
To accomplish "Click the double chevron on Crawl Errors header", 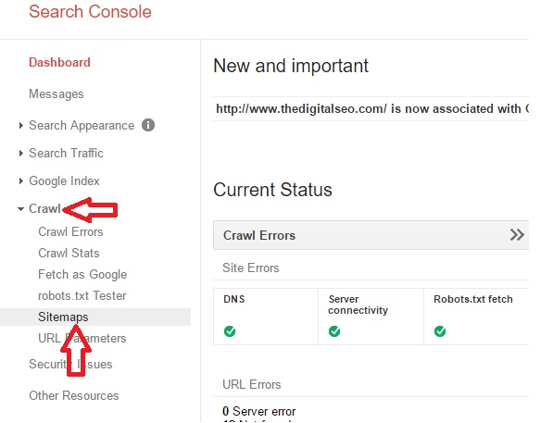I will click(x=517, y=235).
